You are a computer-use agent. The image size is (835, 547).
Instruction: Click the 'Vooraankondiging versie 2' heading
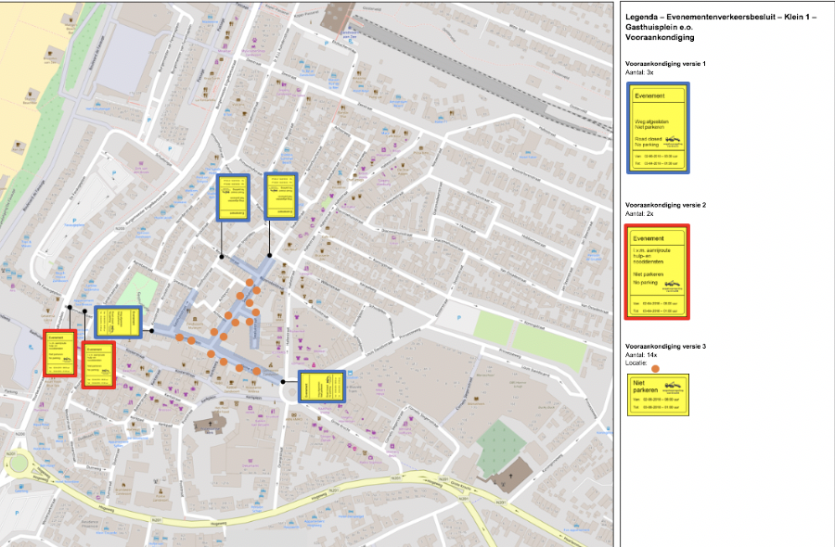click(665, 204)
